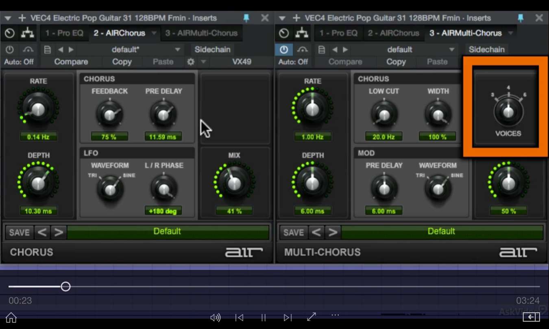Click the next preset arrow in the AIRMulti-Chorus header
This screenshot has height=329, width=549.
click(x=346, y=50)
